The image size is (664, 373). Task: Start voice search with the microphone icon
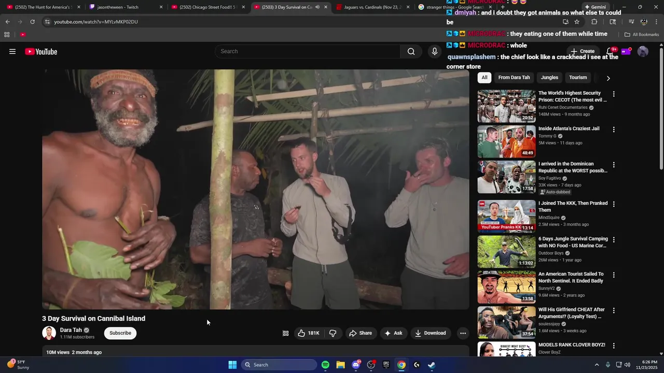[435, 51]
